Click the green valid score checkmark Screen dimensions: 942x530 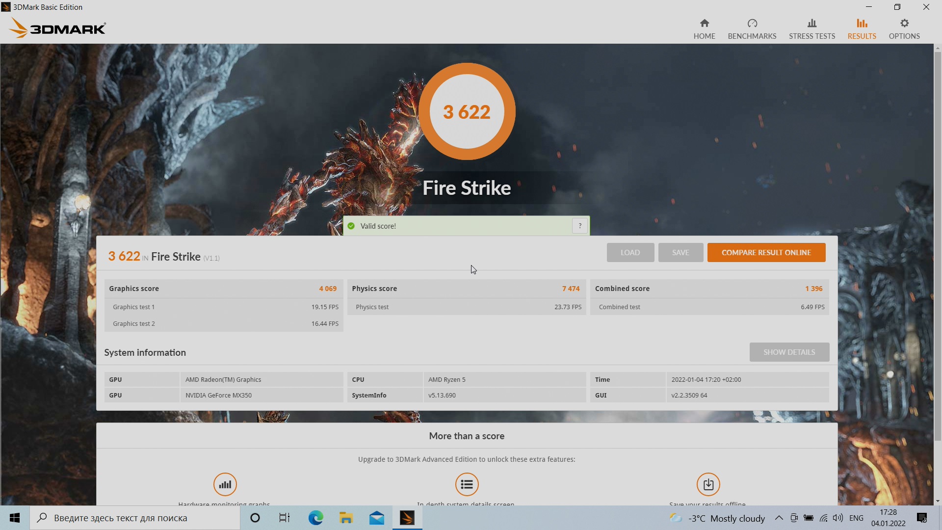tap(351, 226)
